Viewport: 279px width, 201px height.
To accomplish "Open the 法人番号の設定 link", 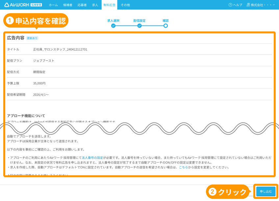I will point(92,158).
